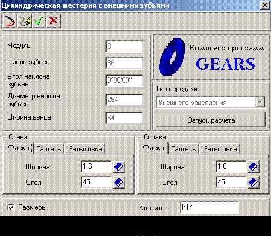Viewport: 271px width, 236px height.
Task: Click the red arrow toolbar icon
Action: tap(10, 20)
